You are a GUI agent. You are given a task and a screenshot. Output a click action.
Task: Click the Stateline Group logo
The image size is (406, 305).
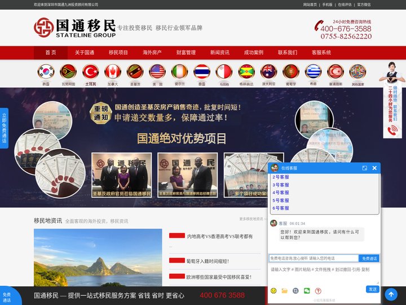75,28
